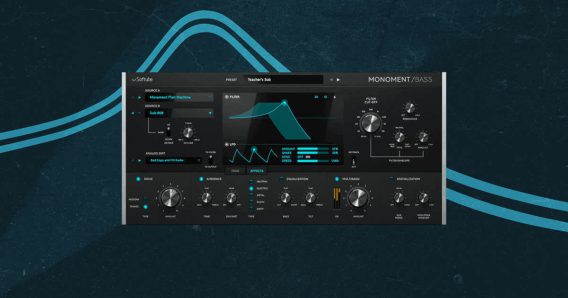Click the Filter Envelope Amount knob
Screen dimensions: 568x298
pyautogui.click(x=424, y=137)
